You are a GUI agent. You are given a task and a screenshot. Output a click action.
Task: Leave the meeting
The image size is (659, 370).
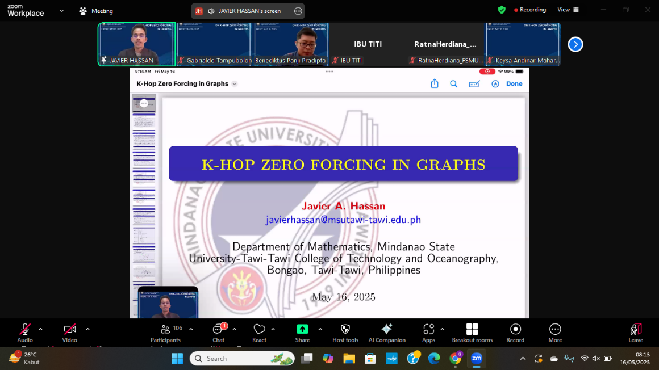click(635, 330)
